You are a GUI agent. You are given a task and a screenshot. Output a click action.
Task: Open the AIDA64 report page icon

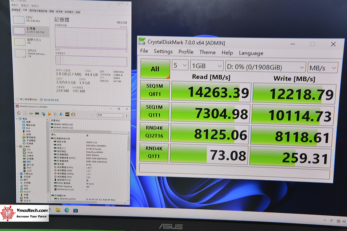[x=25, y=113]
